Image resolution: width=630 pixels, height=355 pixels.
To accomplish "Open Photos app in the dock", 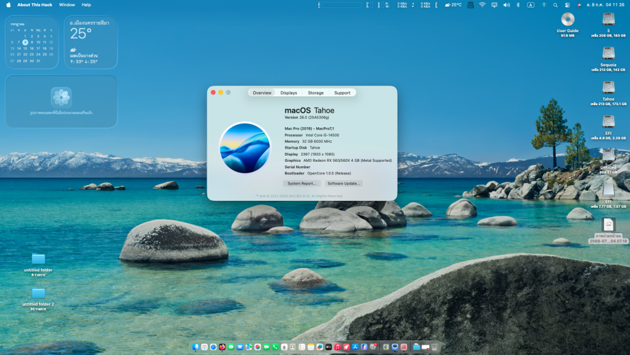I will (x=258, y=347).
